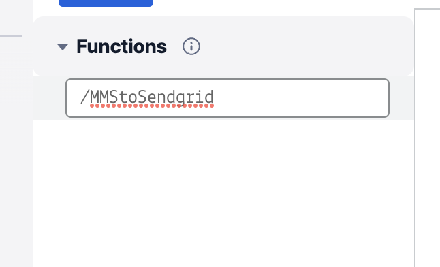Hide the Functions list using the down-pointing caret
This screenshot has height=267, width=440.
tap(63, 46)
